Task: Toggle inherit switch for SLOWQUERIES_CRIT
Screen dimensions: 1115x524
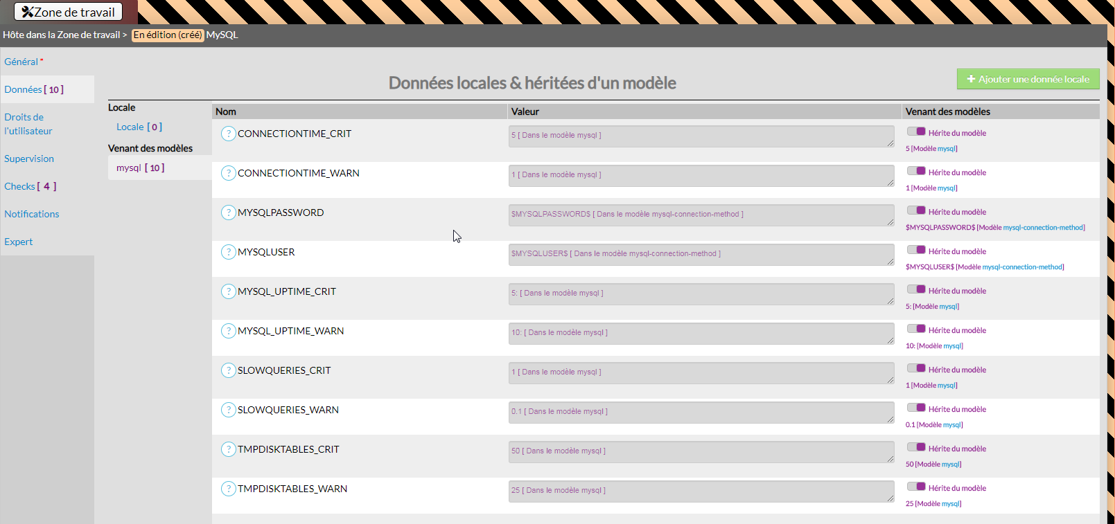Action: click(x=916, y=368)
